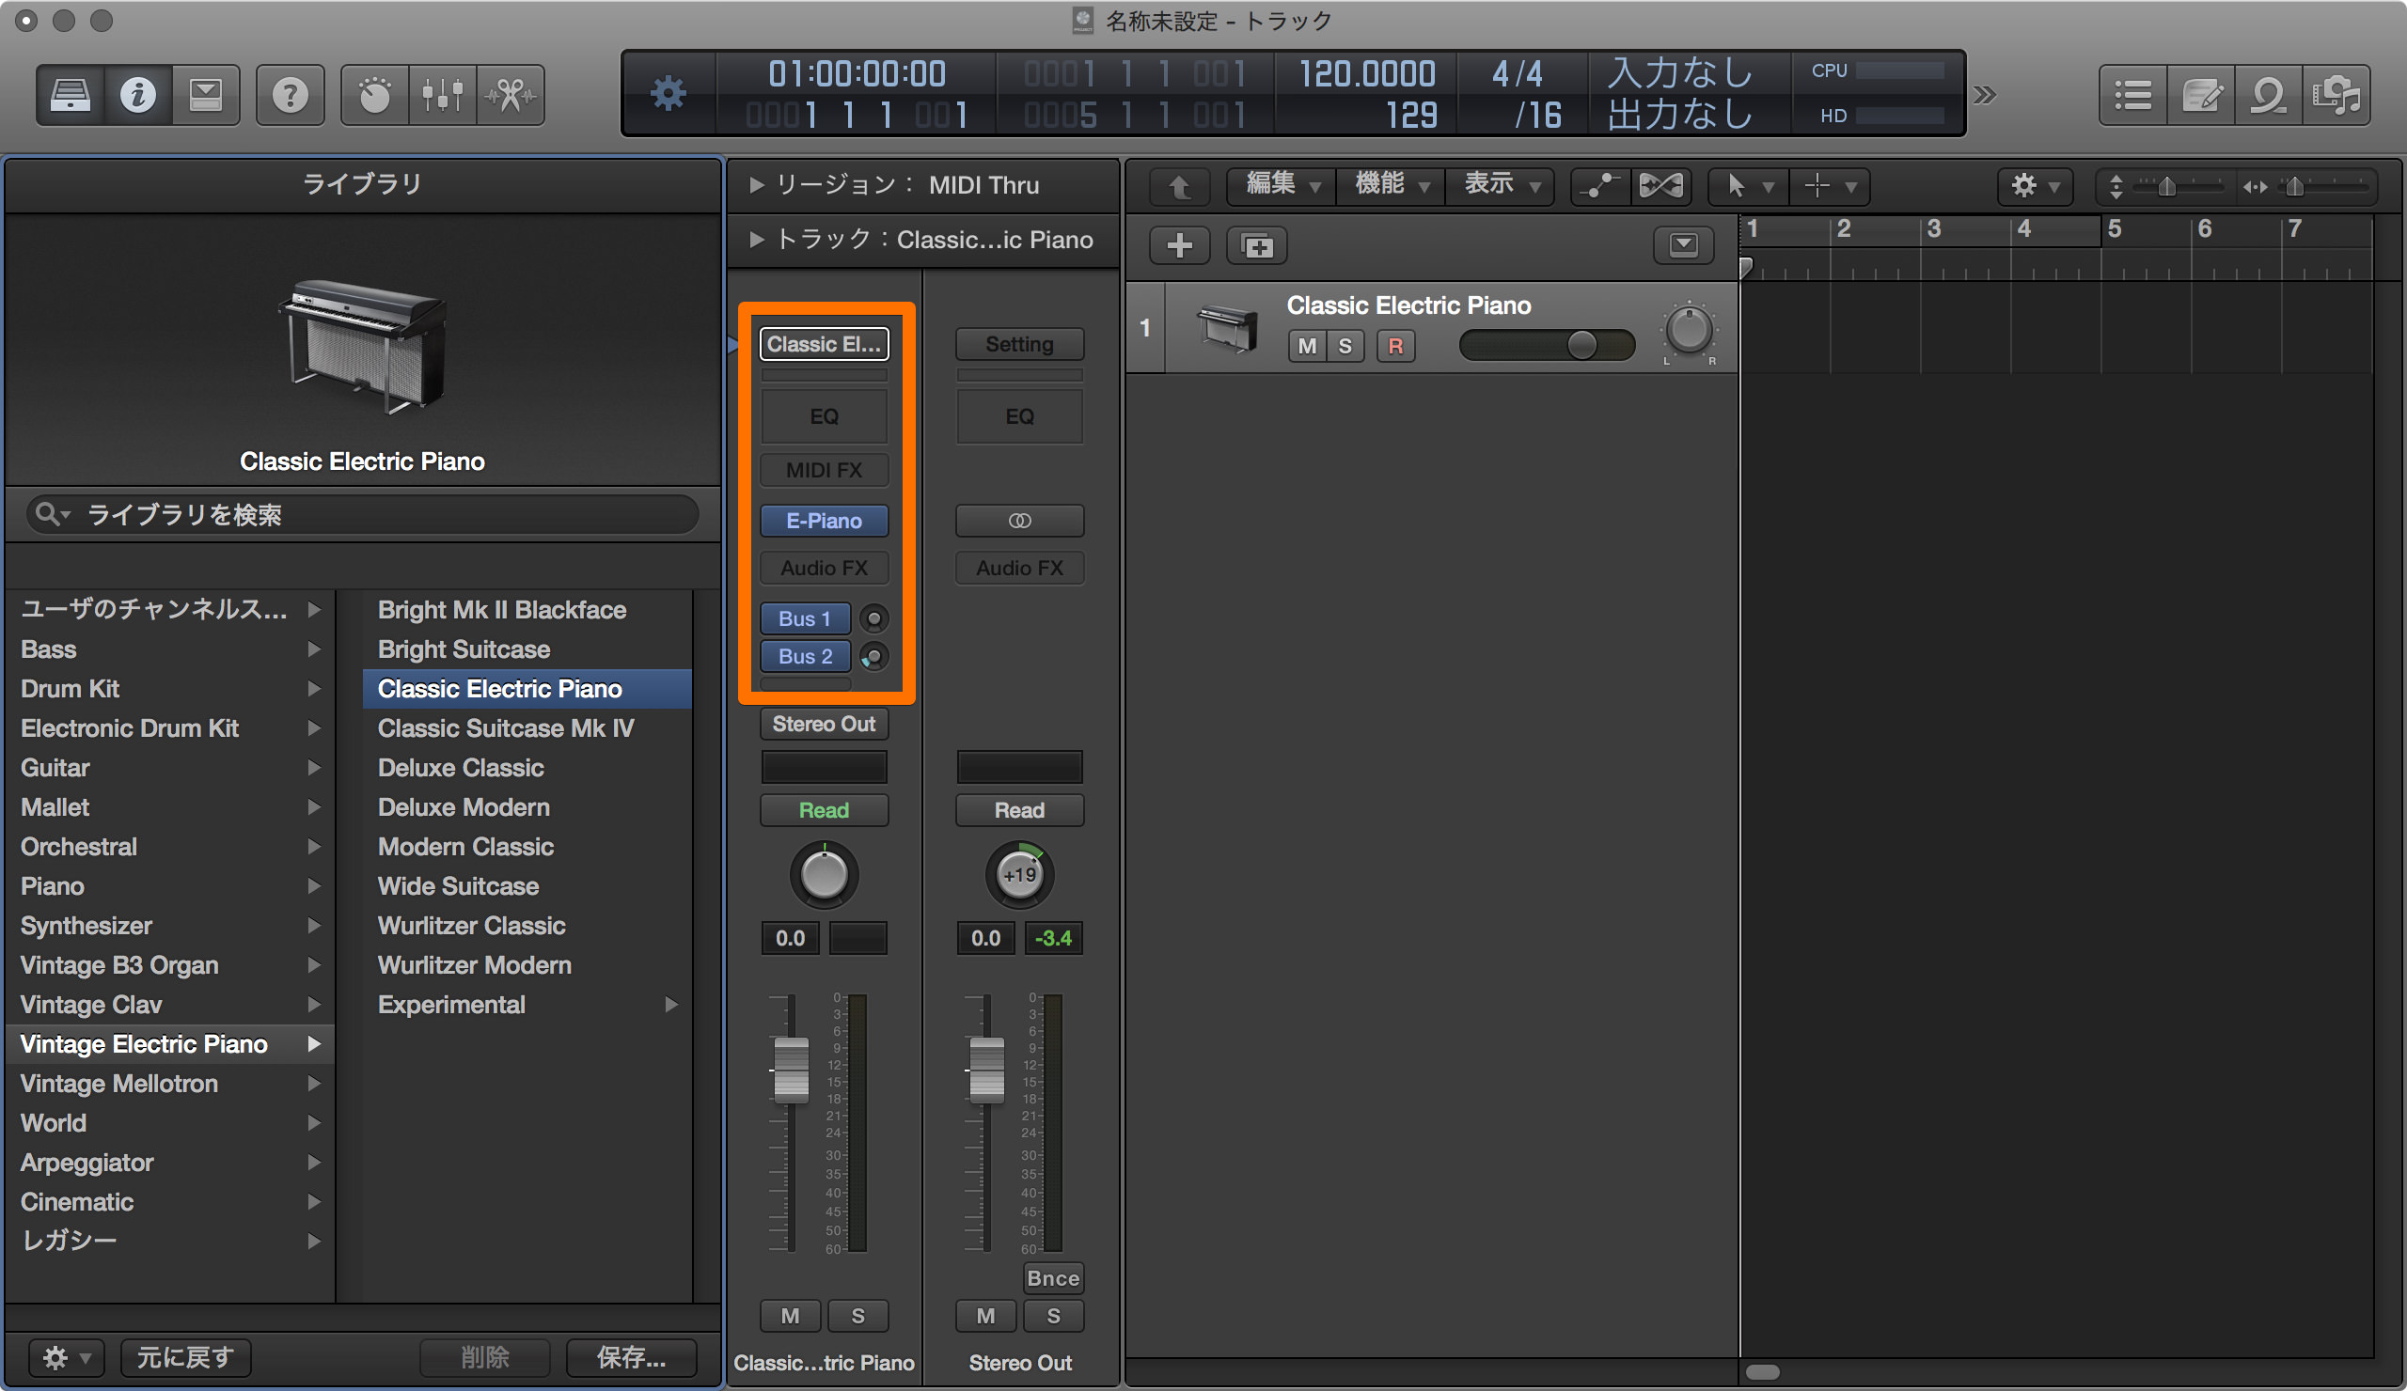The height and width of the screenshot is (1391, 2407).
Task: Duplicate track with the plus-box icon
Action: point(1257,245)
